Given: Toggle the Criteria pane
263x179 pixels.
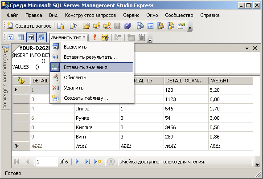Looking at the screenshot, I should pos(21,37).
